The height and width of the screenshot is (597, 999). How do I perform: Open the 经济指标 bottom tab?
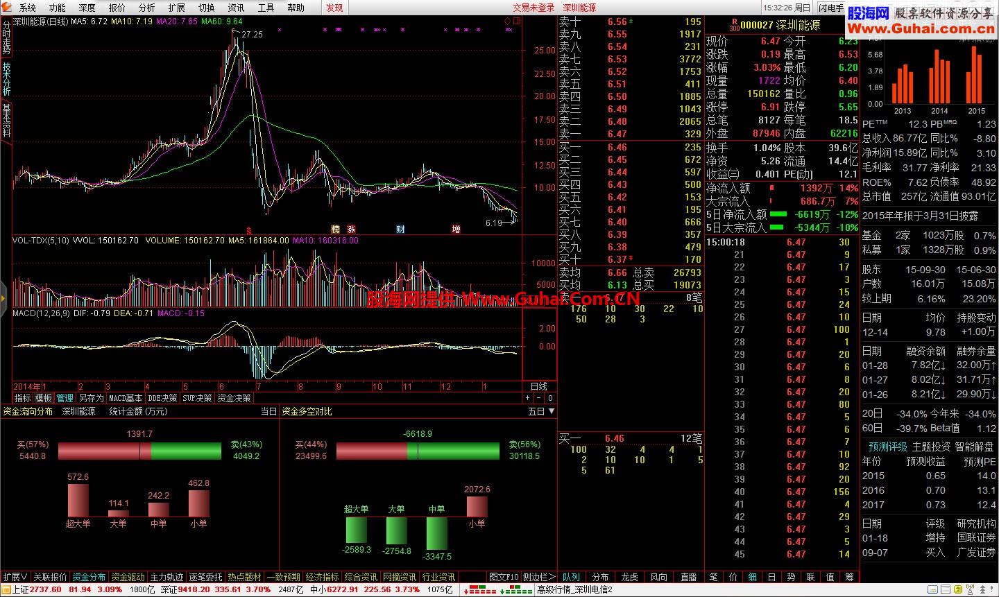tap(323, 577)
